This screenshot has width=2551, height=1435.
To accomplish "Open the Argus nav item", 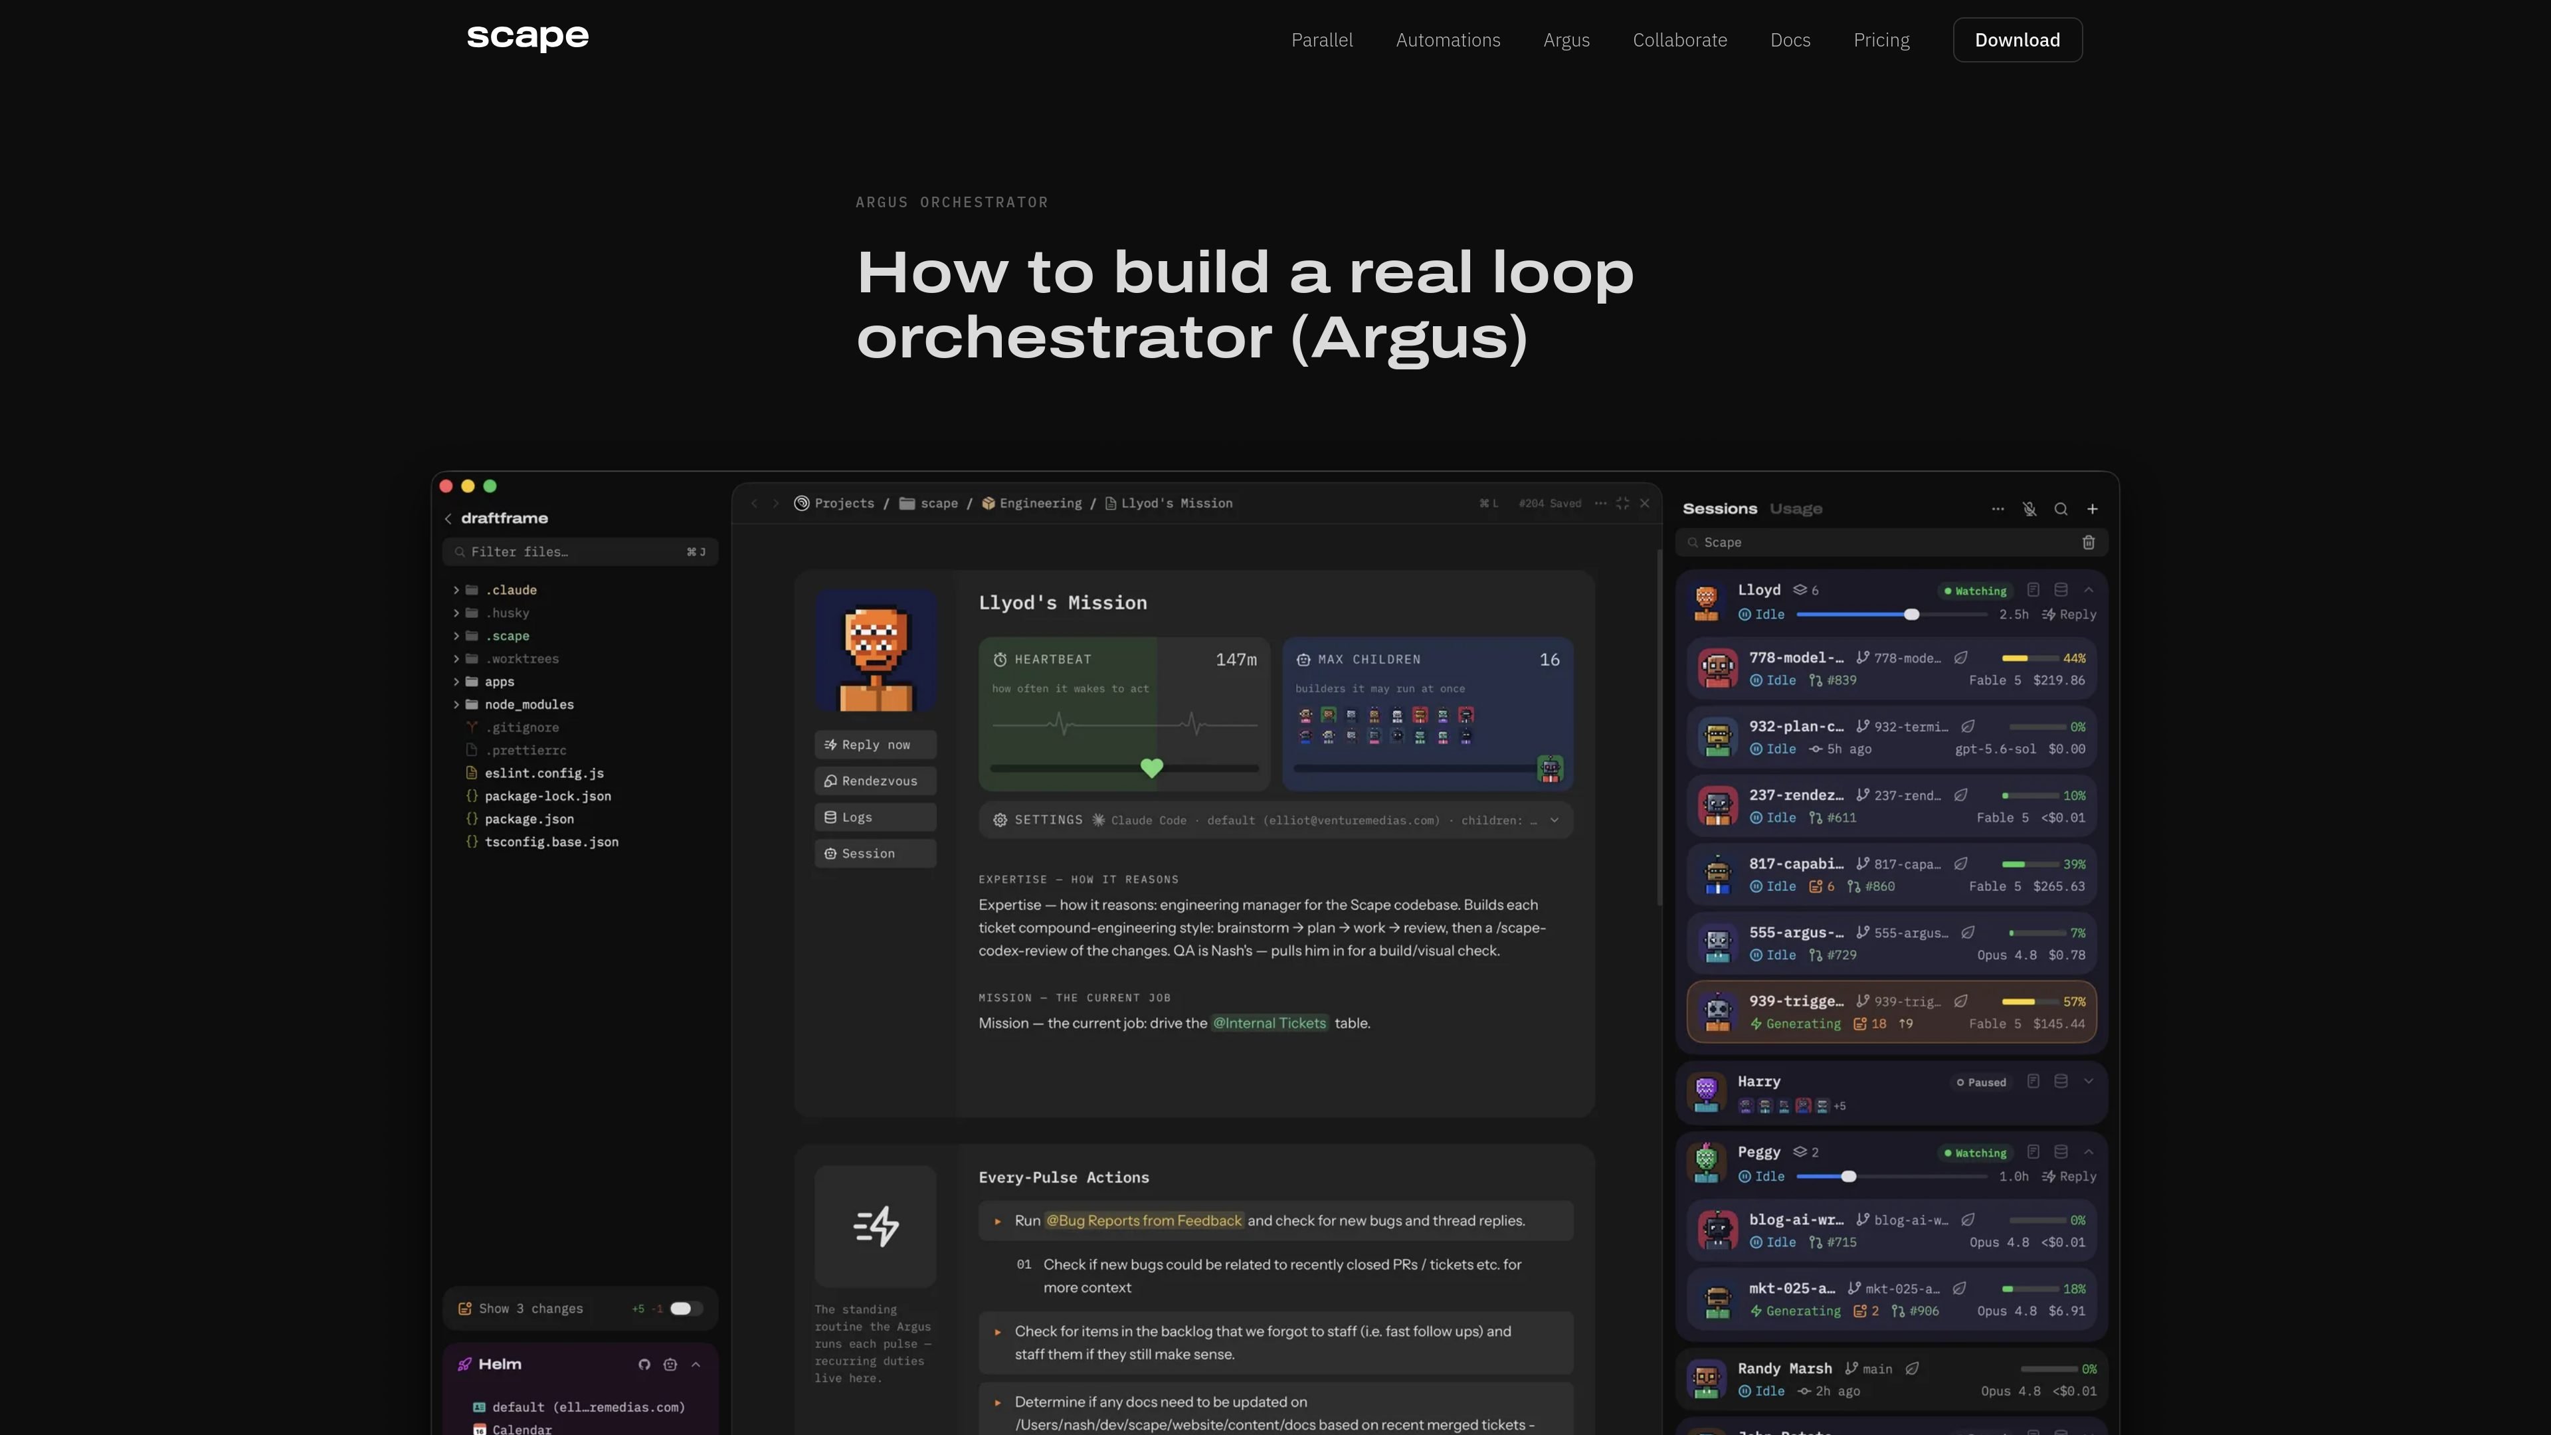I will click(1566, 40).
